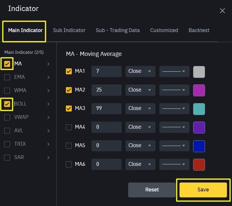Viewport: 232px width, 206px height.
Task: Enable the MA4 line checkbox
Action: (69, 127)
